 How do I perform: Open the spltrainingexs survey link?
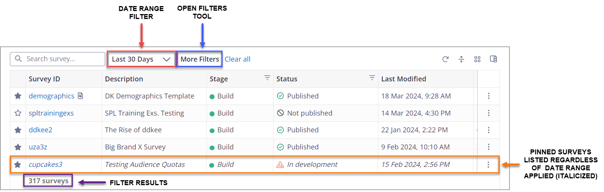point(51,113)
